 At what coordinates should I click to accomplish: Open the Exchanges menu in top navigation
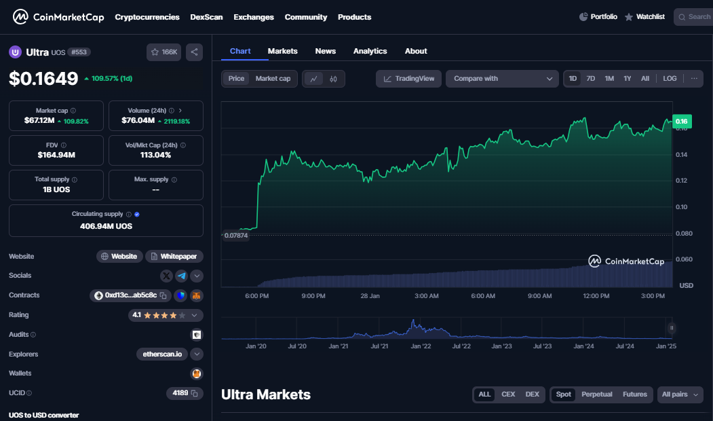pos(254,17)
